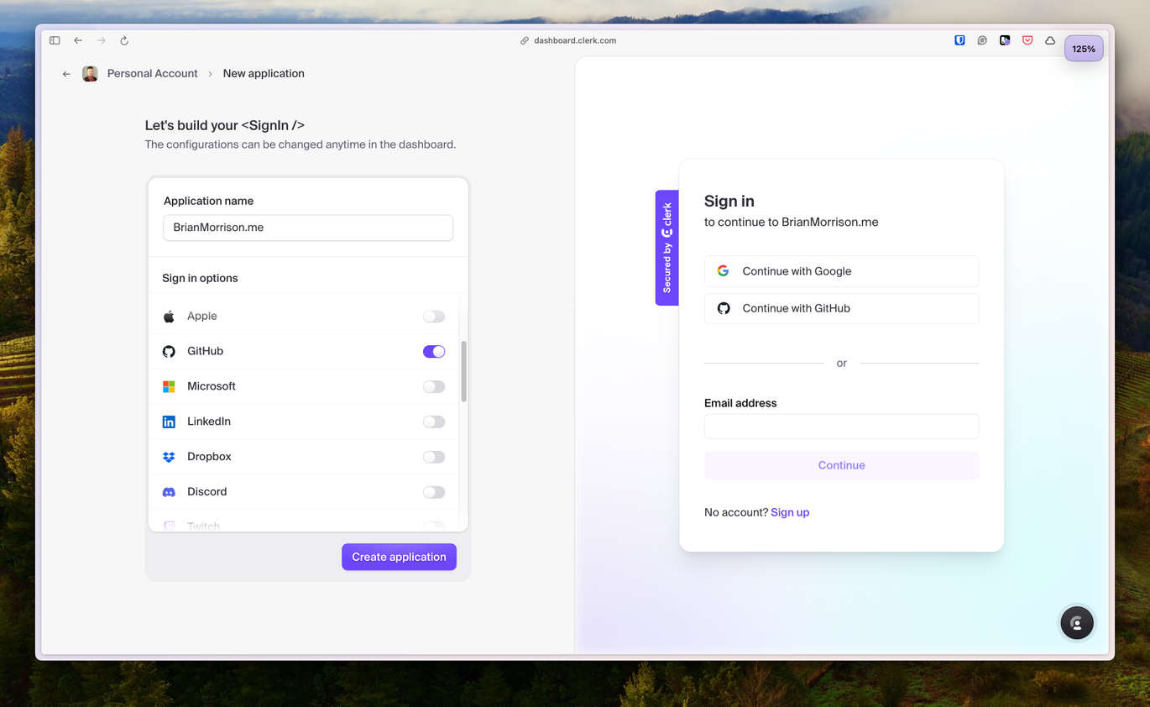
Task: Click the Sign in preview heading
Action: [729, 201]
